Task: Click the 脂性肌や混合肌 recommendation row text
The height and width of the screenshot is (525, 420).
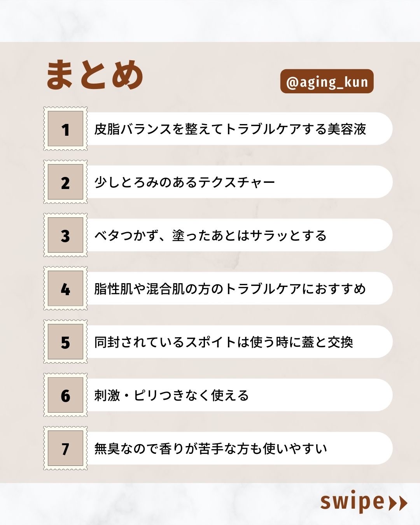Action: pyautogui.click(x=230, y=289)
